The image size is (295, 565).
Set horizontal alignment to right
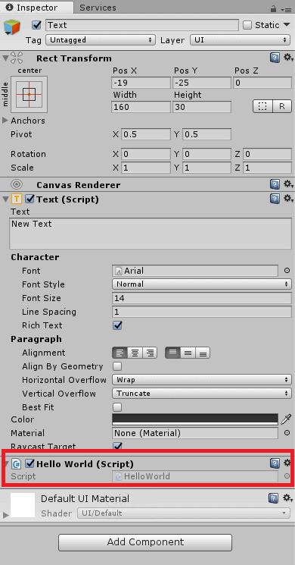150,353
